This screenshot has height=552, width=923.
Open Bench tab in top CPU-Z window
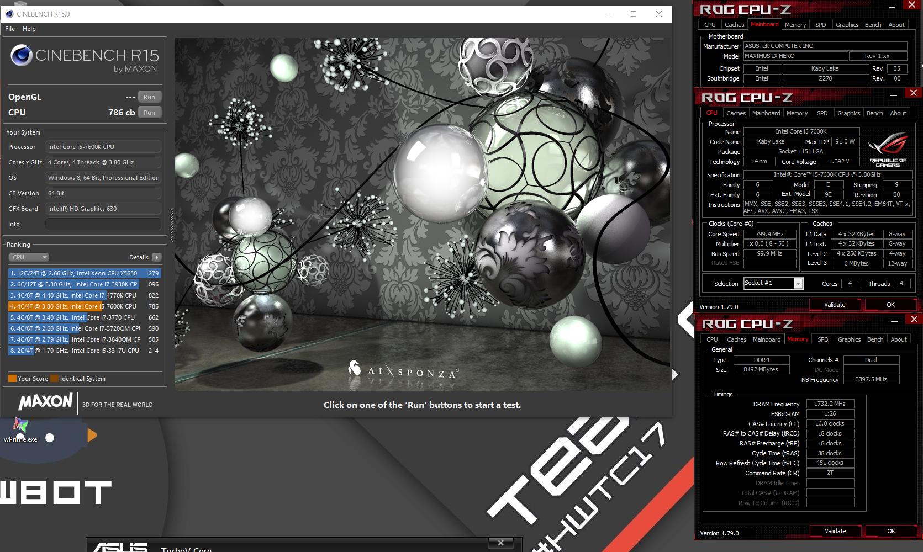873,25
